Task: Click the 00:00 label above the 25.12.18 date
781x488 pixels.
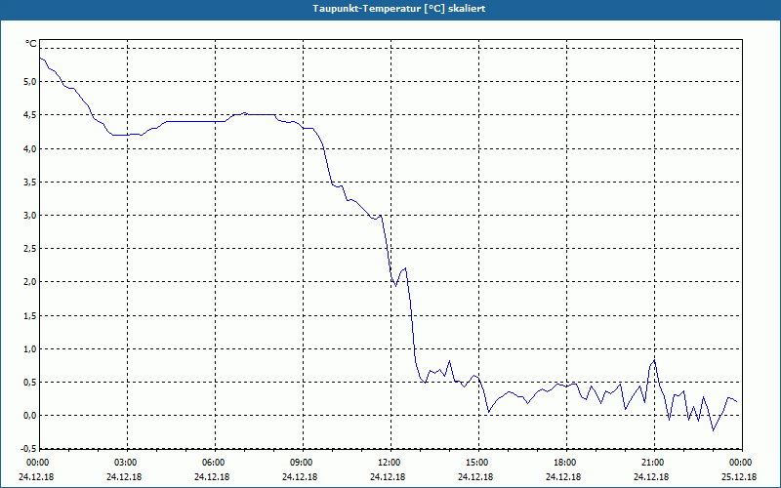Action: click(x=739, y=463)
